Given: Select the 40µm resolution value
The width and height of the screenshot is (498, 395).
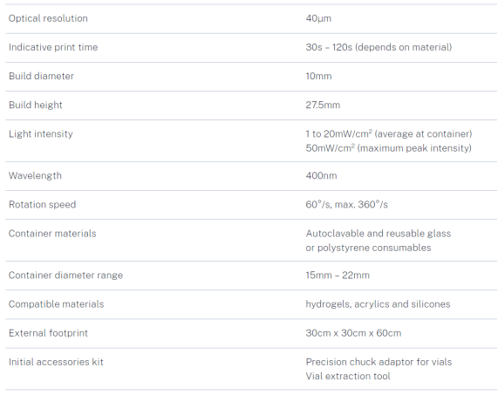Looking at the screenshot, I should coord(318,18).
